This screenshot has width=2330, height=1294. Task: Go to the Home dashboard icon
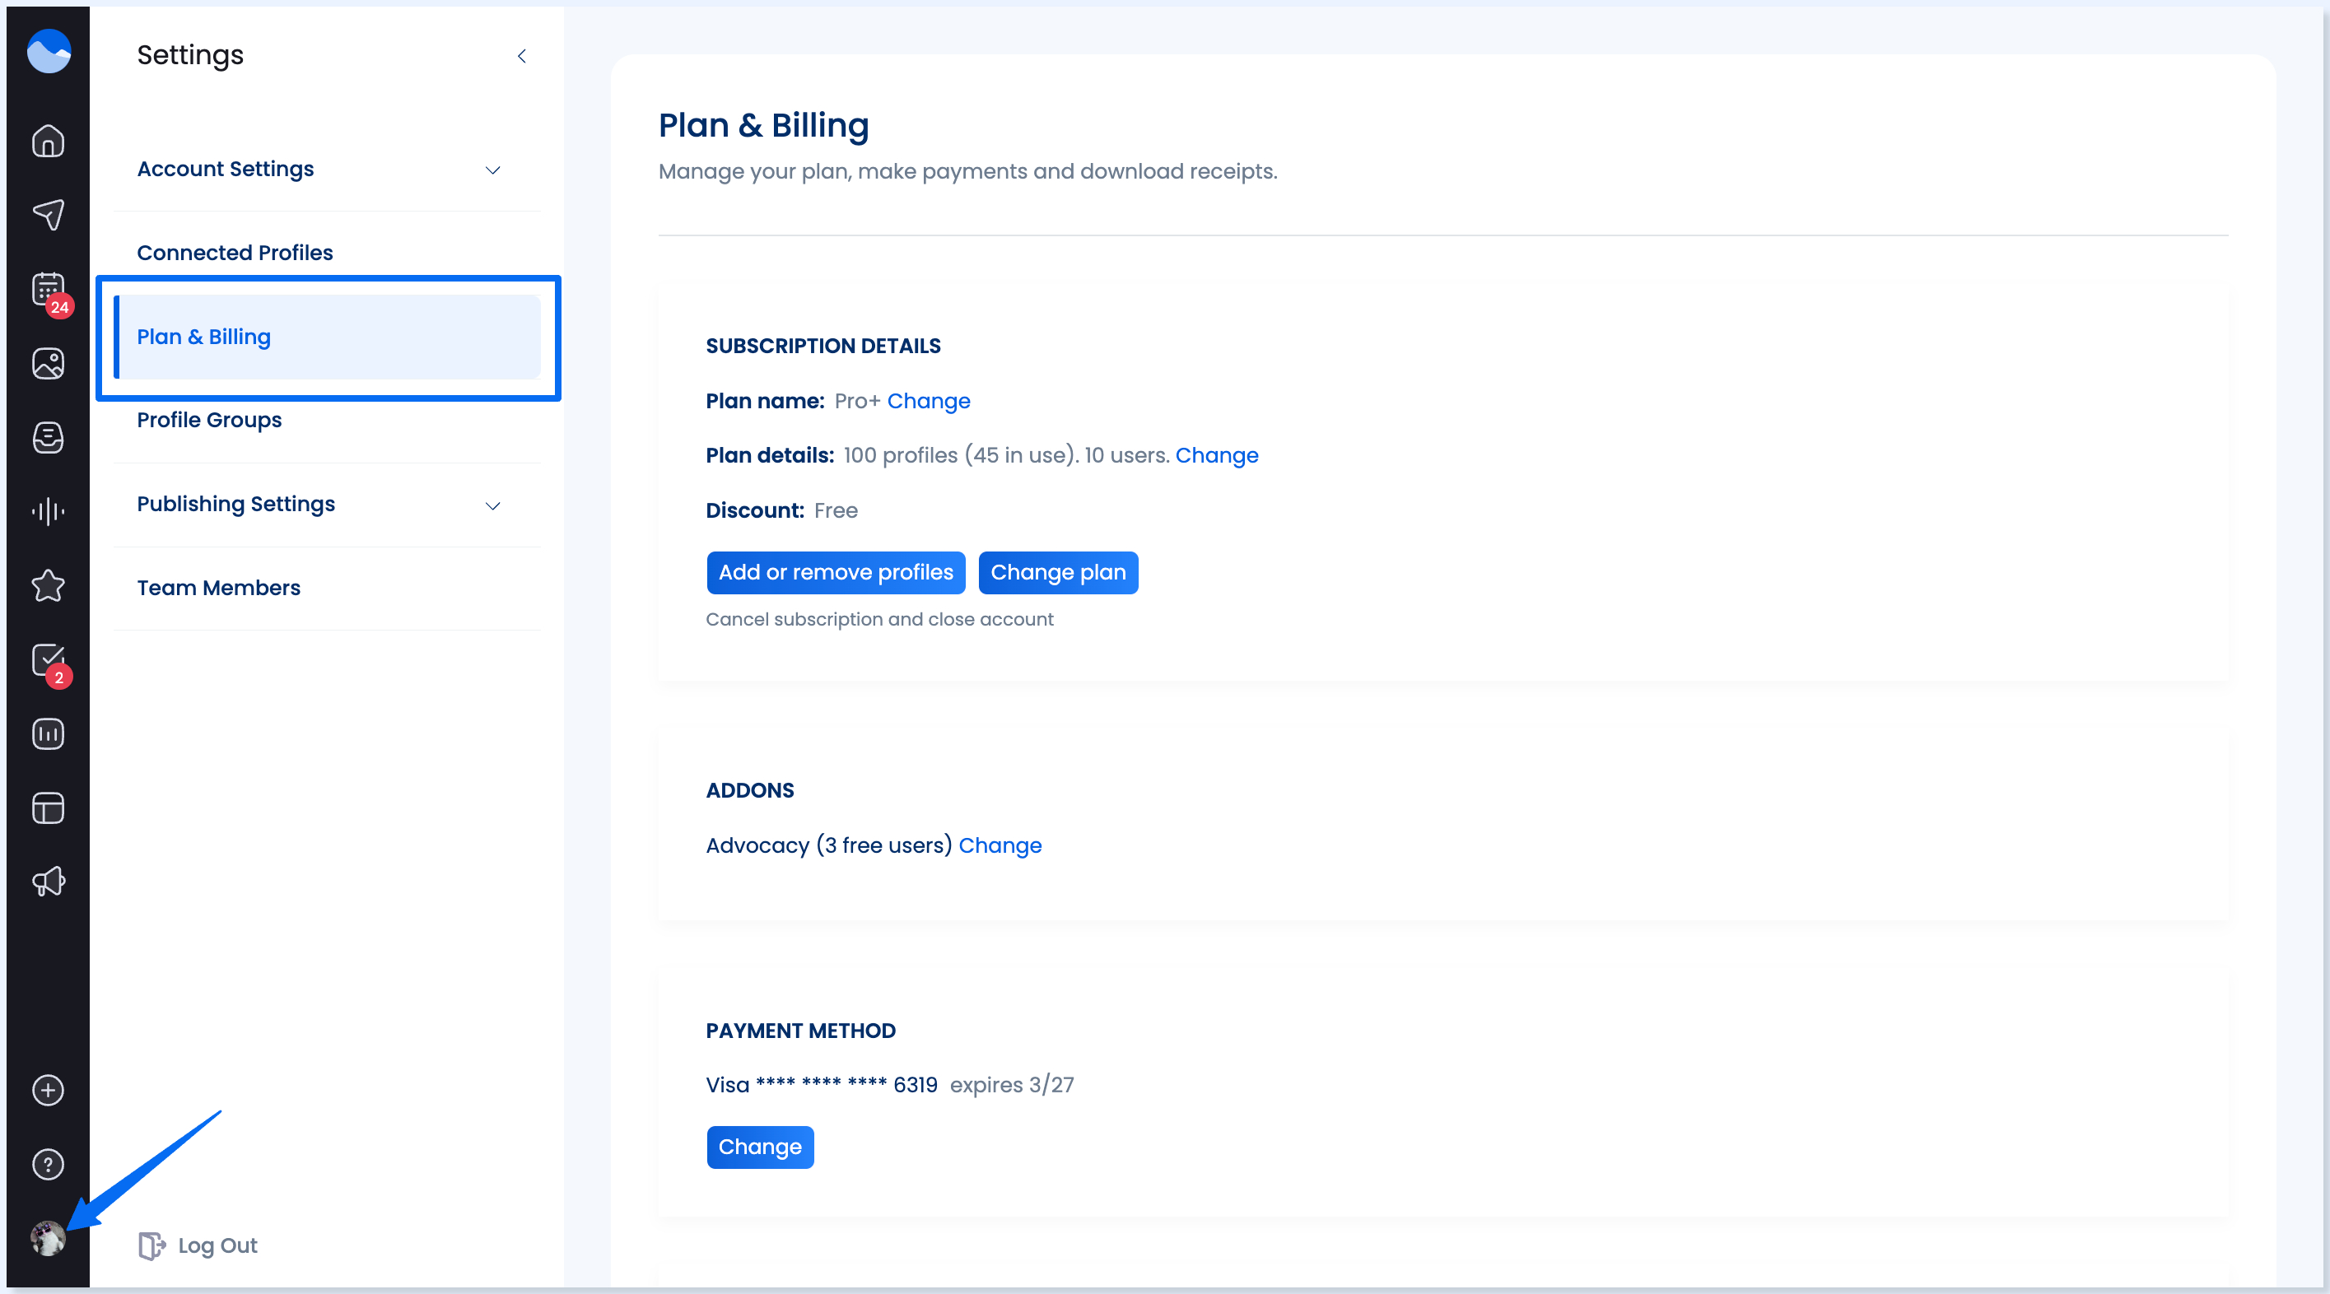pos(48,140)
